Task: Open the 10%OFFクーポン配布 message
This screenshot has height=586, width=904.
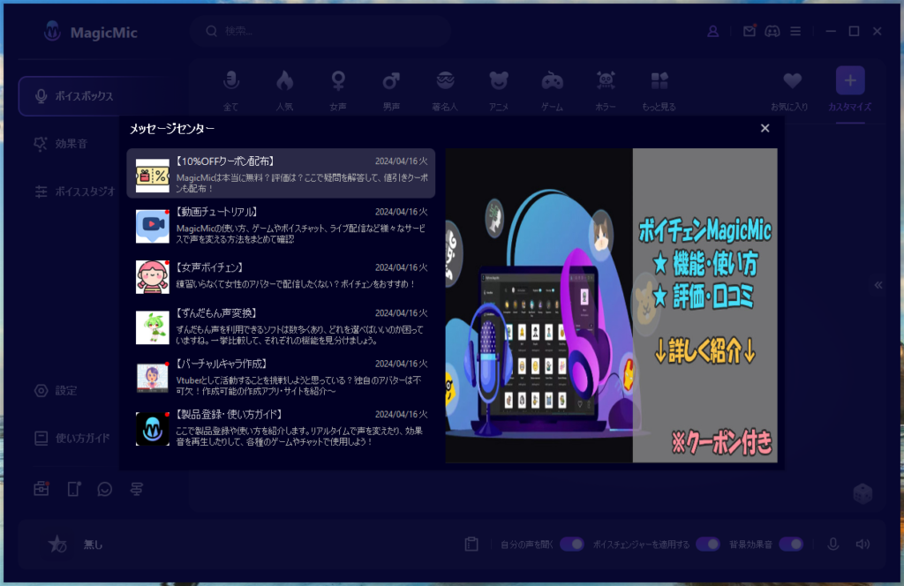Action: coord(281,174)
